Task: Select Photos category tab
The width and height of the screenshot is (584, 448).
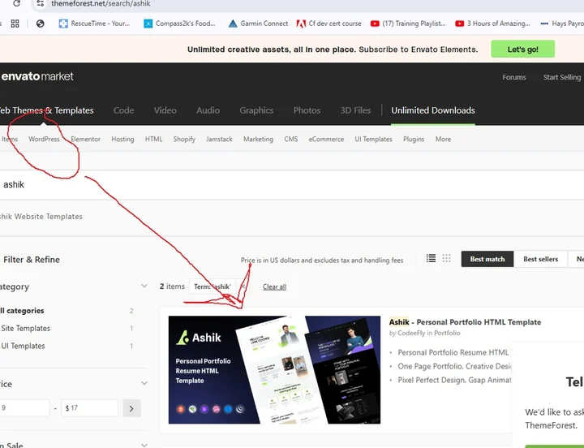Action: pyautogui.click(x=307, y=110)
